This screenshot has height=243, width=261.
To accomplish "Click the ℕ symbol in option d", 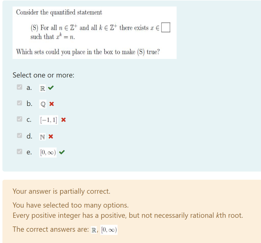I will point(42,136).
